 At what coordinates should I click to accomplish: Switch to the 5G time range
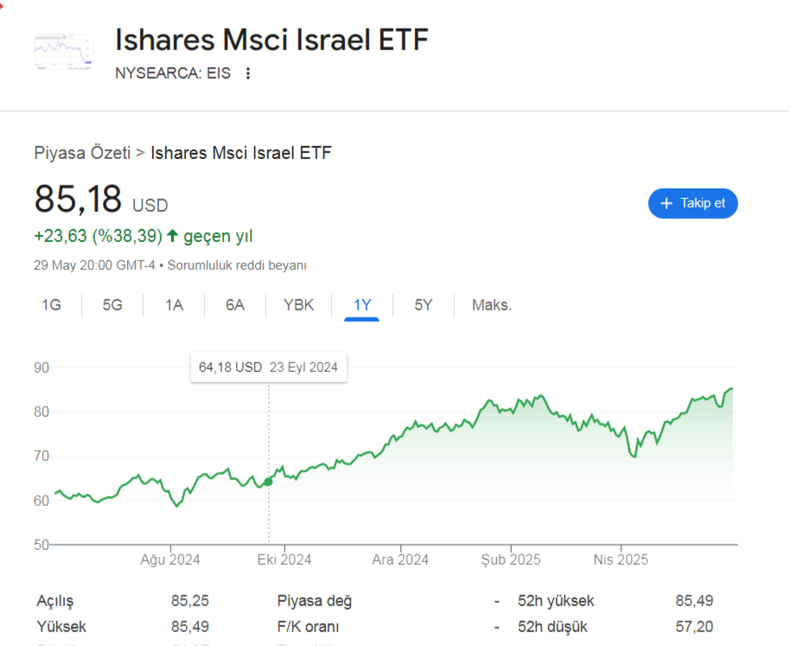point(112,305)
